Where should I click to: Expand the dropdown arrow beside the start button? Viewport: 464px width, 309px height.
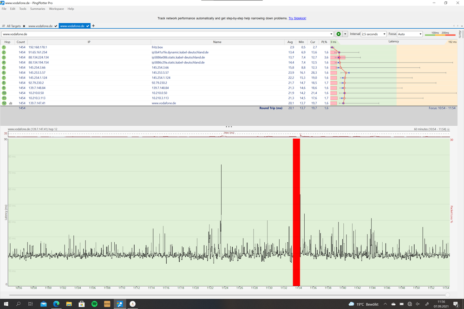point(346,34)
